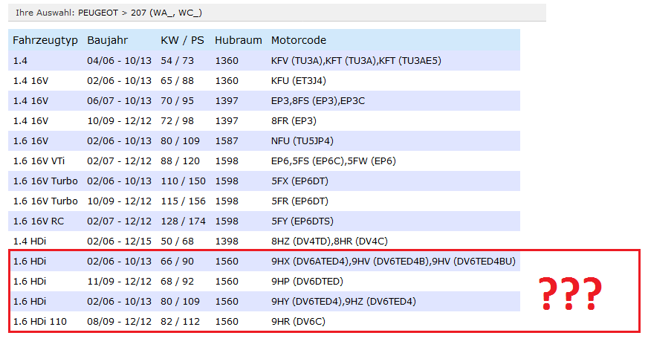Pick the 1.6 HDi 110 vehicle type

coord(39,321)
